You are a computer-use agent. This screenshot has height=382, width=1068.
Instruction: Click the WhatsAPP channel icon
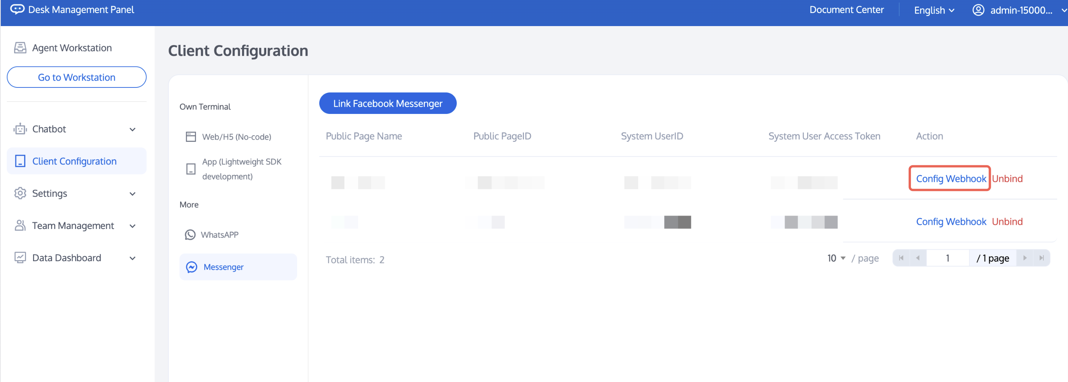pyautogui.click(x=190, y=235)
